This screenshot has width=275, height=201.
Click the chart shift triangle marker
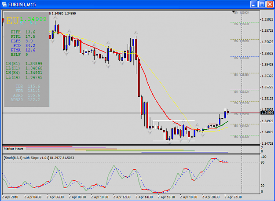(x=233, y=12)
